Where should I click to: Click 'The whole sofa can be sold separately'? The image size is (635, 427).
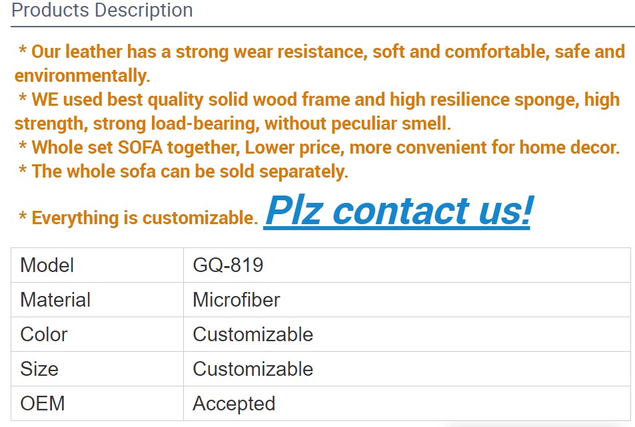click(x=183, y=172)
